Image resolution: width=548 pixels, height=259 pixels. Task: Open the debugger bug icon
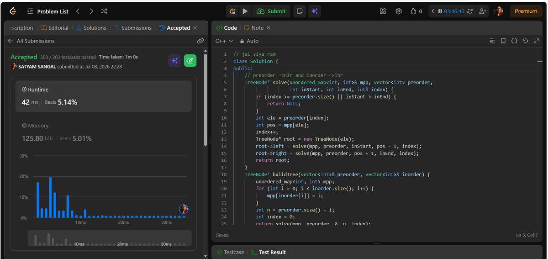(x=232, y=11)
